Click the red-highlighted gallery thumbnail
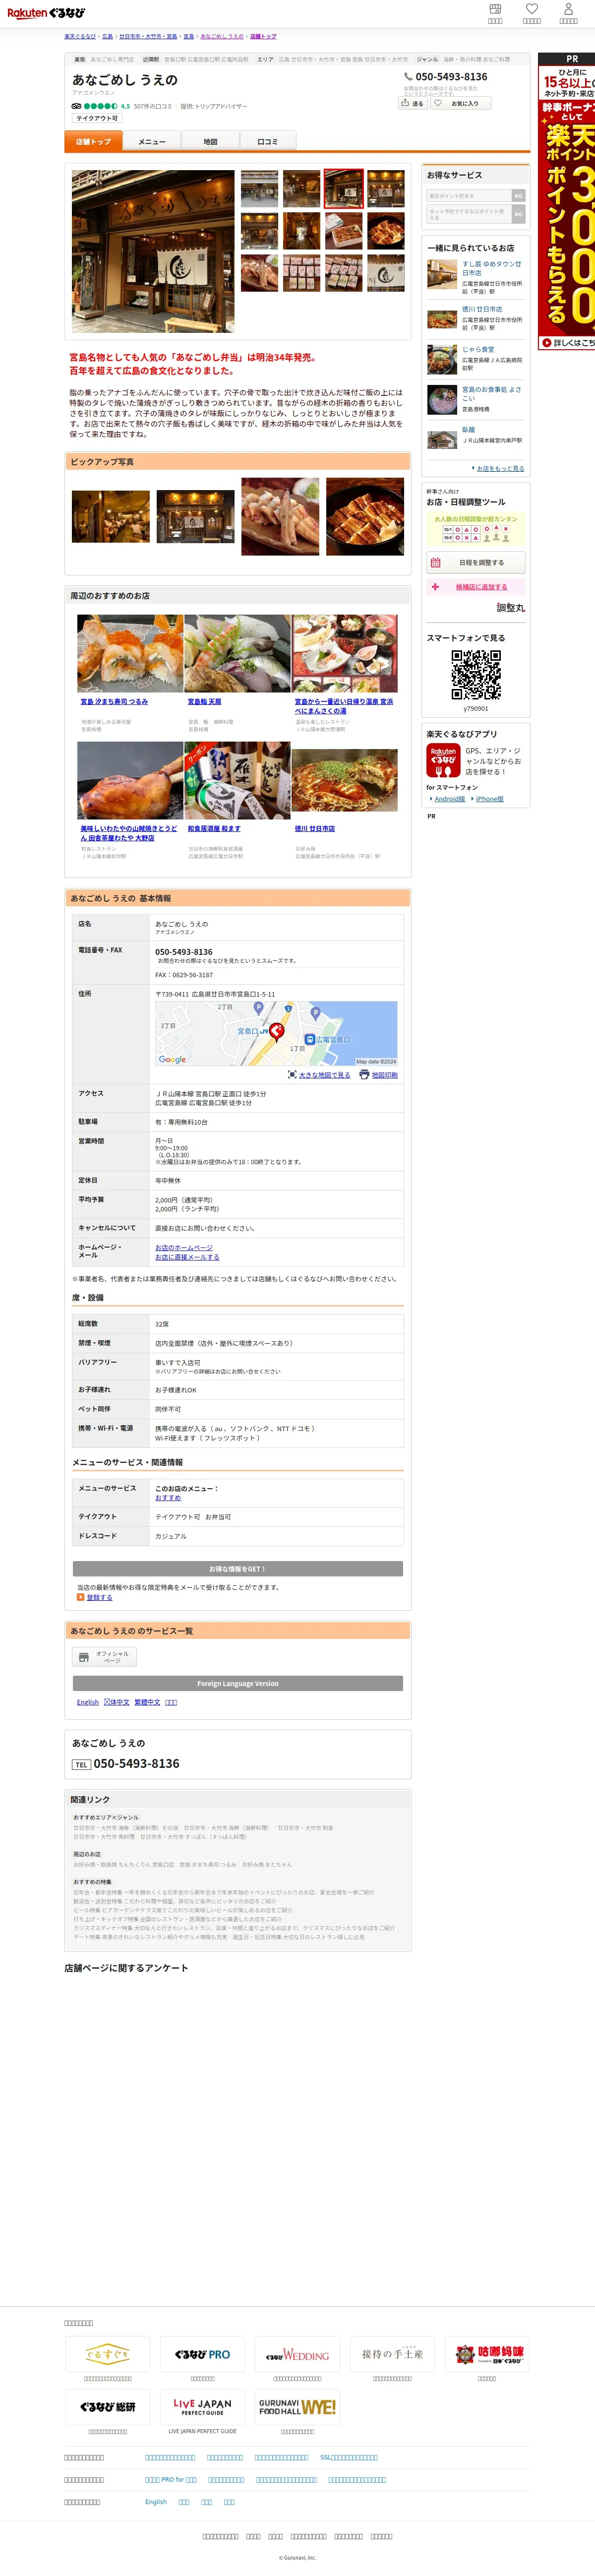 coord(343,189)
